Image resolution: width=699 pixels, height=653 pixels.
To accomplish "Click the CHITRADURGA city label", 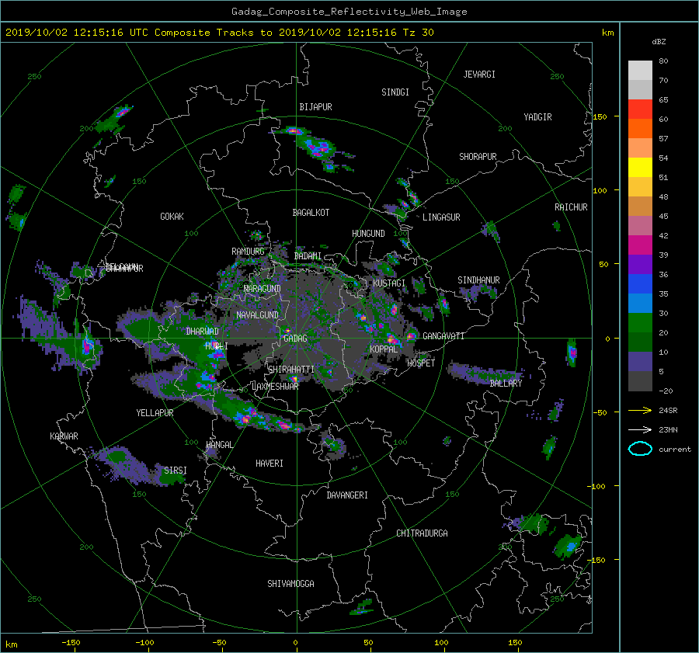I will pyautogui.click(x=422, y=533).
